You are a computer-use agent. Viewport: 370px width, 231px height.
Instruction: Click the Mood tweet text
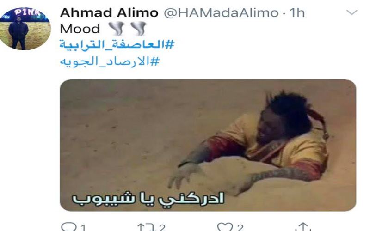[x=80, y=29]
